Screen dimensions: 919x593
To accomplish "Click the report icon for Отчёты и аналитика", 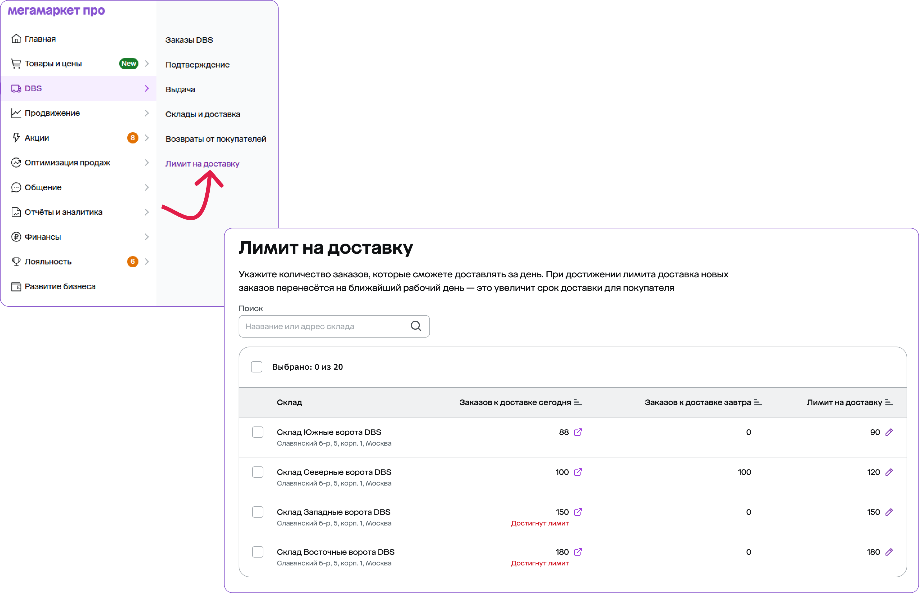I will (16, 212).
